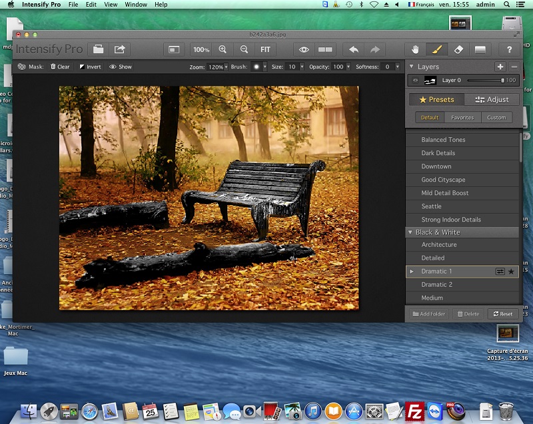Collapse the Layers panel triangle
The image size is (533, 424).
coord(411,67)
